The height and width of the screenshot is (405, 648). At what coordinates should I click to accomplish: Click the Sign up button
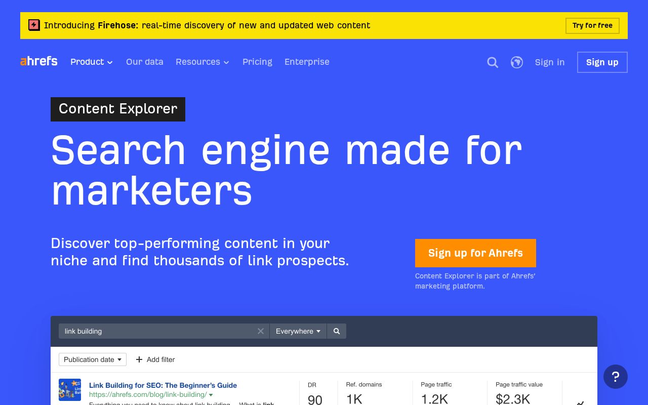(602, 62)
